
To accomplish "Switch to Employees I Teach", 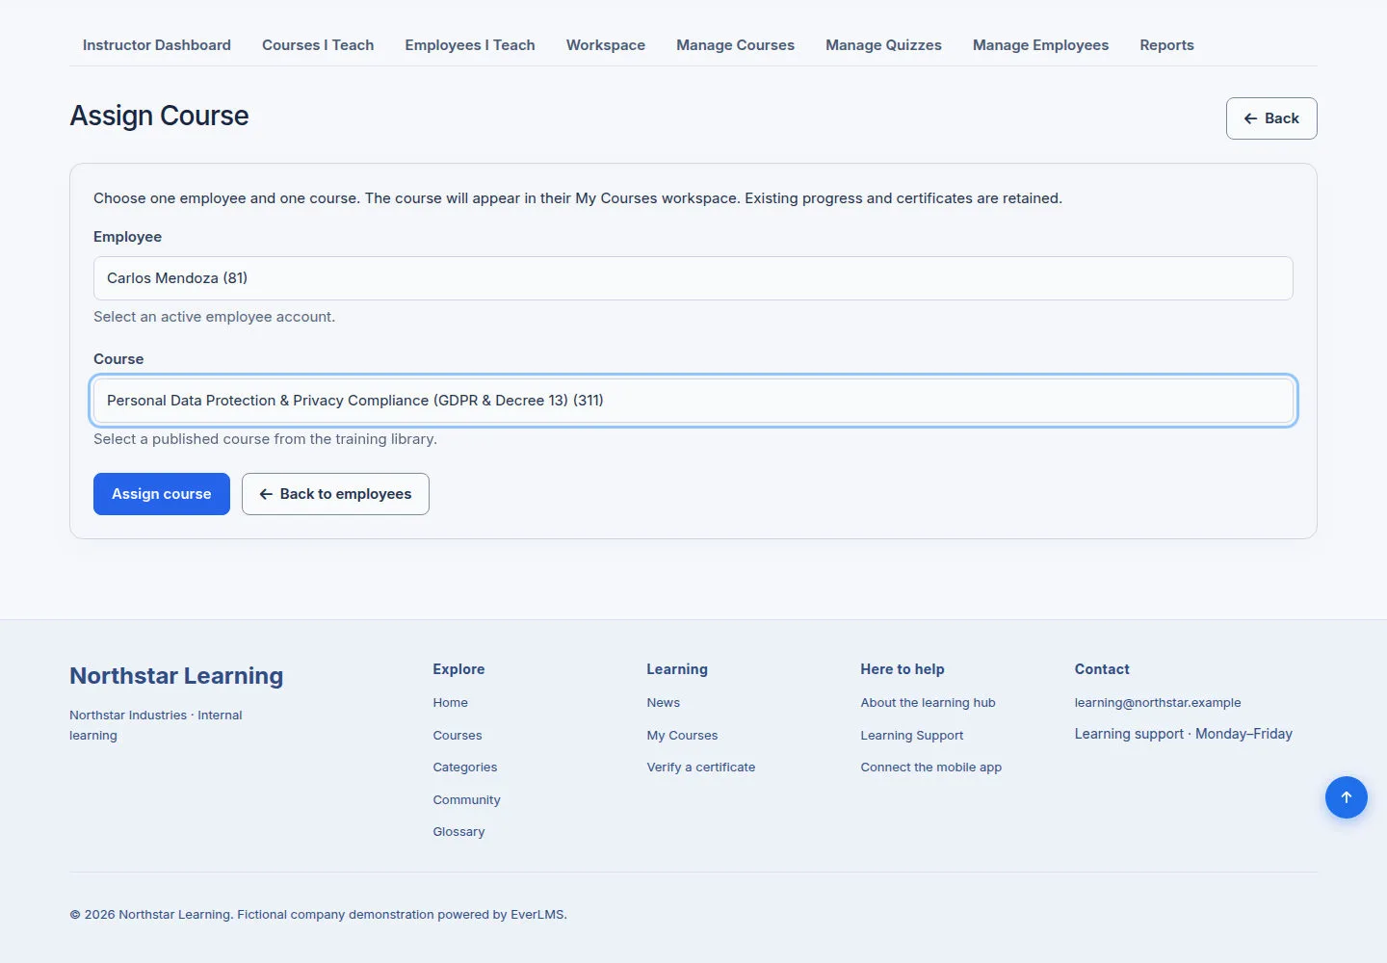I will [470, 45].
